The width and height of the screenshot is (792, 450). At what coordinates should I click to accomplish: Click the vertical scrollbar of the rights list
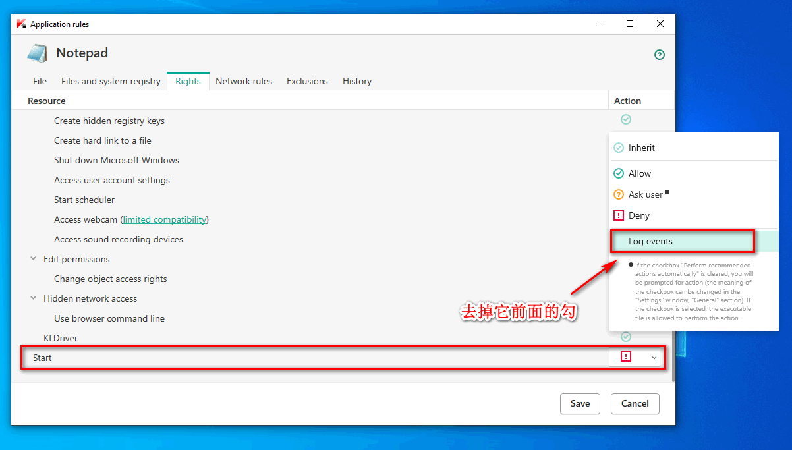click(x=673, y=356)
